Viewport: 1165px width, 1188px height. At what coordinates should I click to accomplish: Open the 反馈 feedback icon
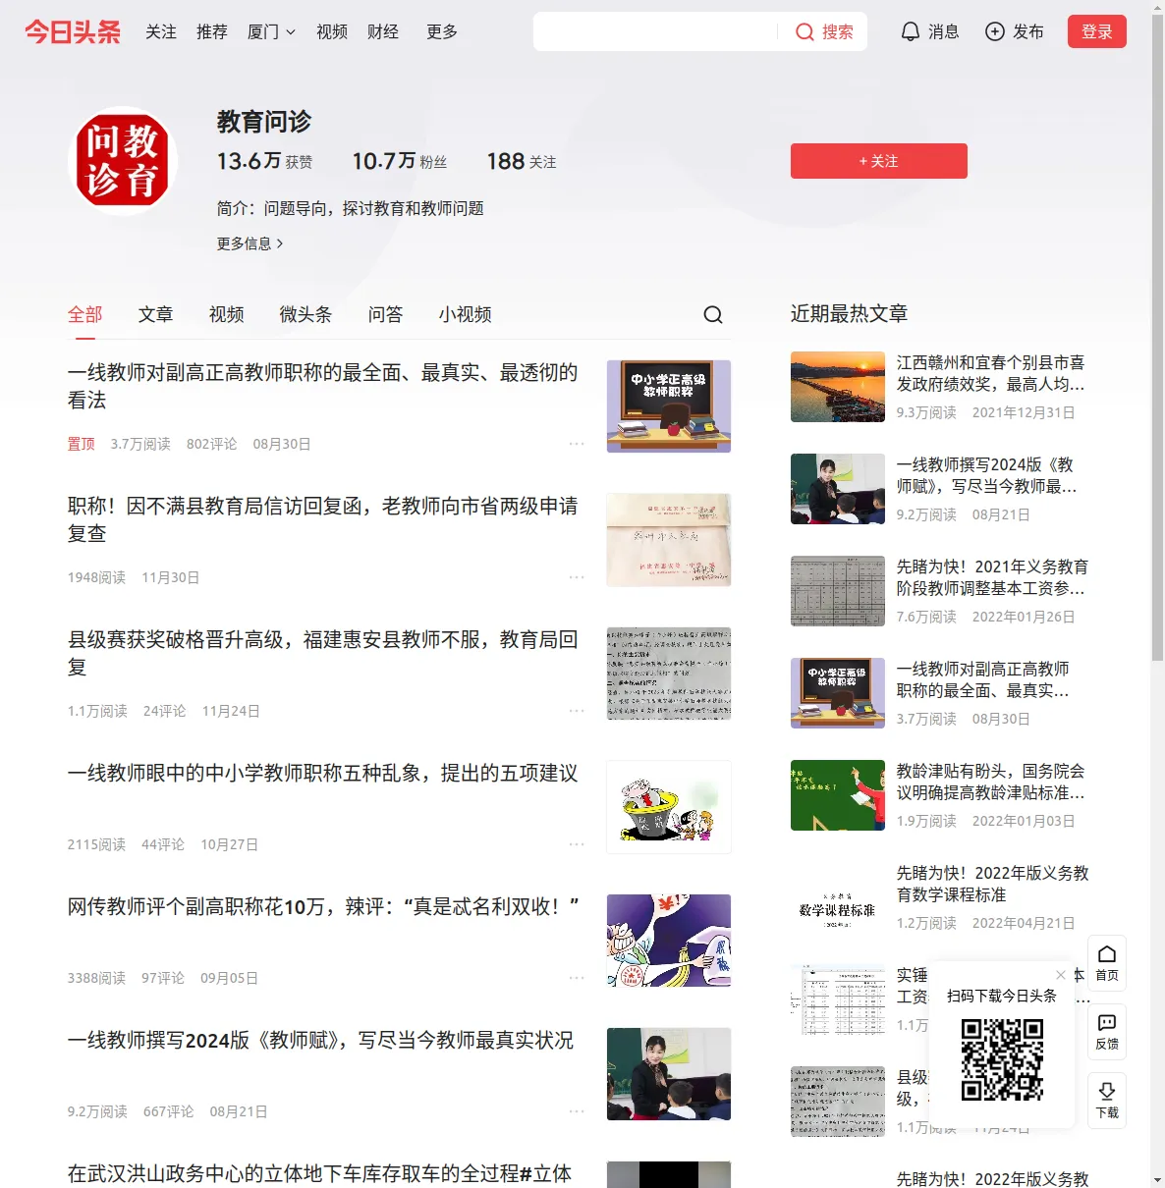1107,1032
